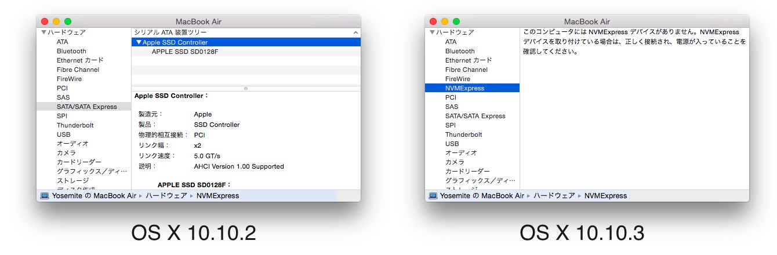
Task: Select the Apple SSD Controller row
Action: pyautogui.click(x=246, y=42)
